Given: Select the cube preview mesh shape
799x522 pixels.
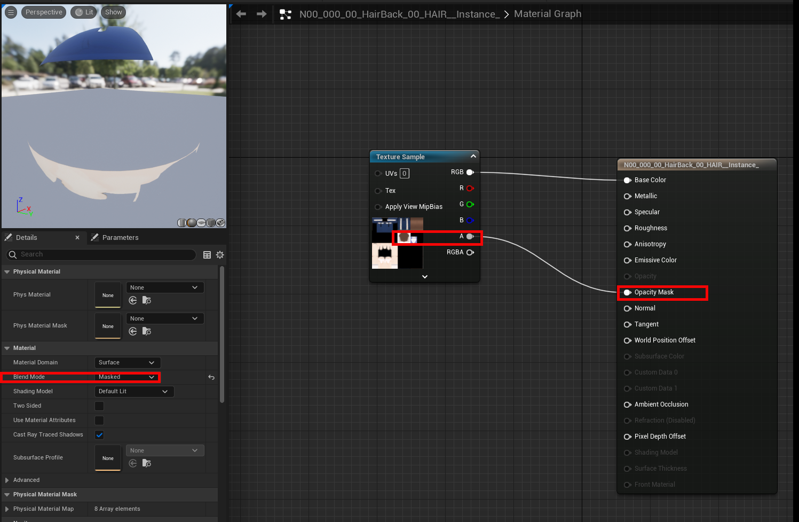Looking at the screenshot, I should 210,222.
